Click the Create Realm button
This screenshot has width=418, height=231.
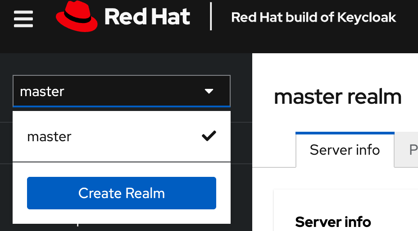point(122,193)
